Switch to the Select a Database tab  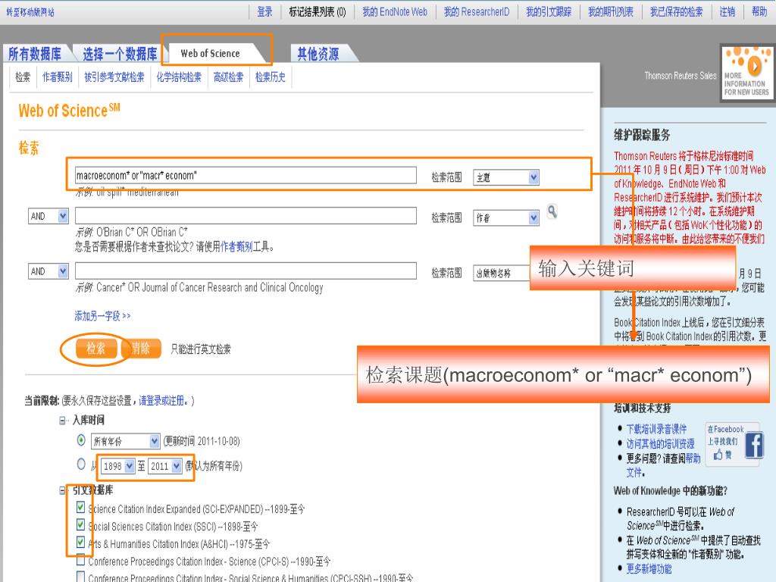pos(120,54)
